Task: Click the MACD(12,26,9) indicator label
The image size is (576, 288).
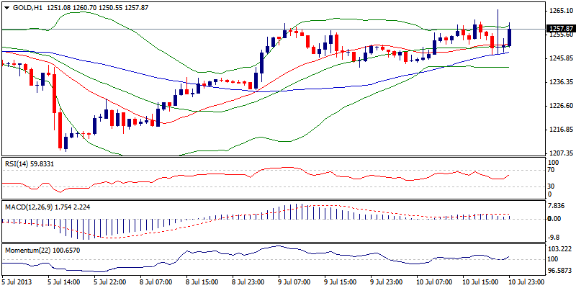Action: pyautogui.click(x=30, y=207)
